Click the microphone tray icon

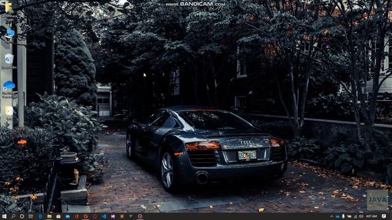pyautogui.click(x=343, y=216)
